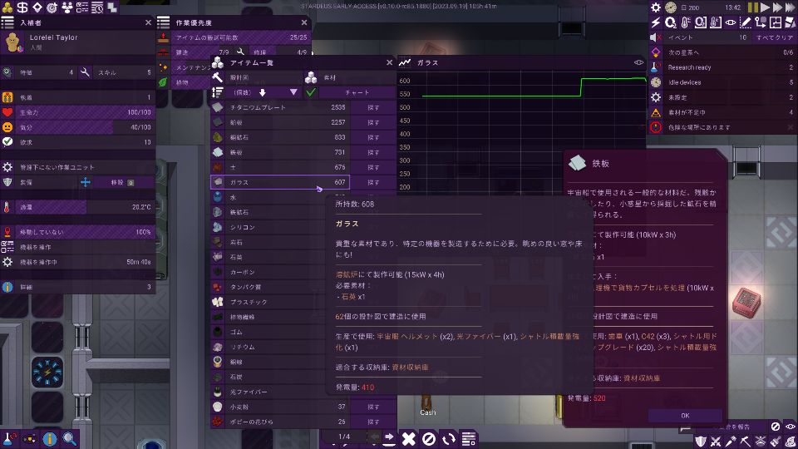Select the connection routing tool icon
This screenshot has height=449, width=798.
tap(761, 22)
